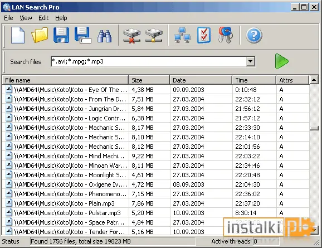Click the scrollbar up arrow in results list

click(314, 80)
